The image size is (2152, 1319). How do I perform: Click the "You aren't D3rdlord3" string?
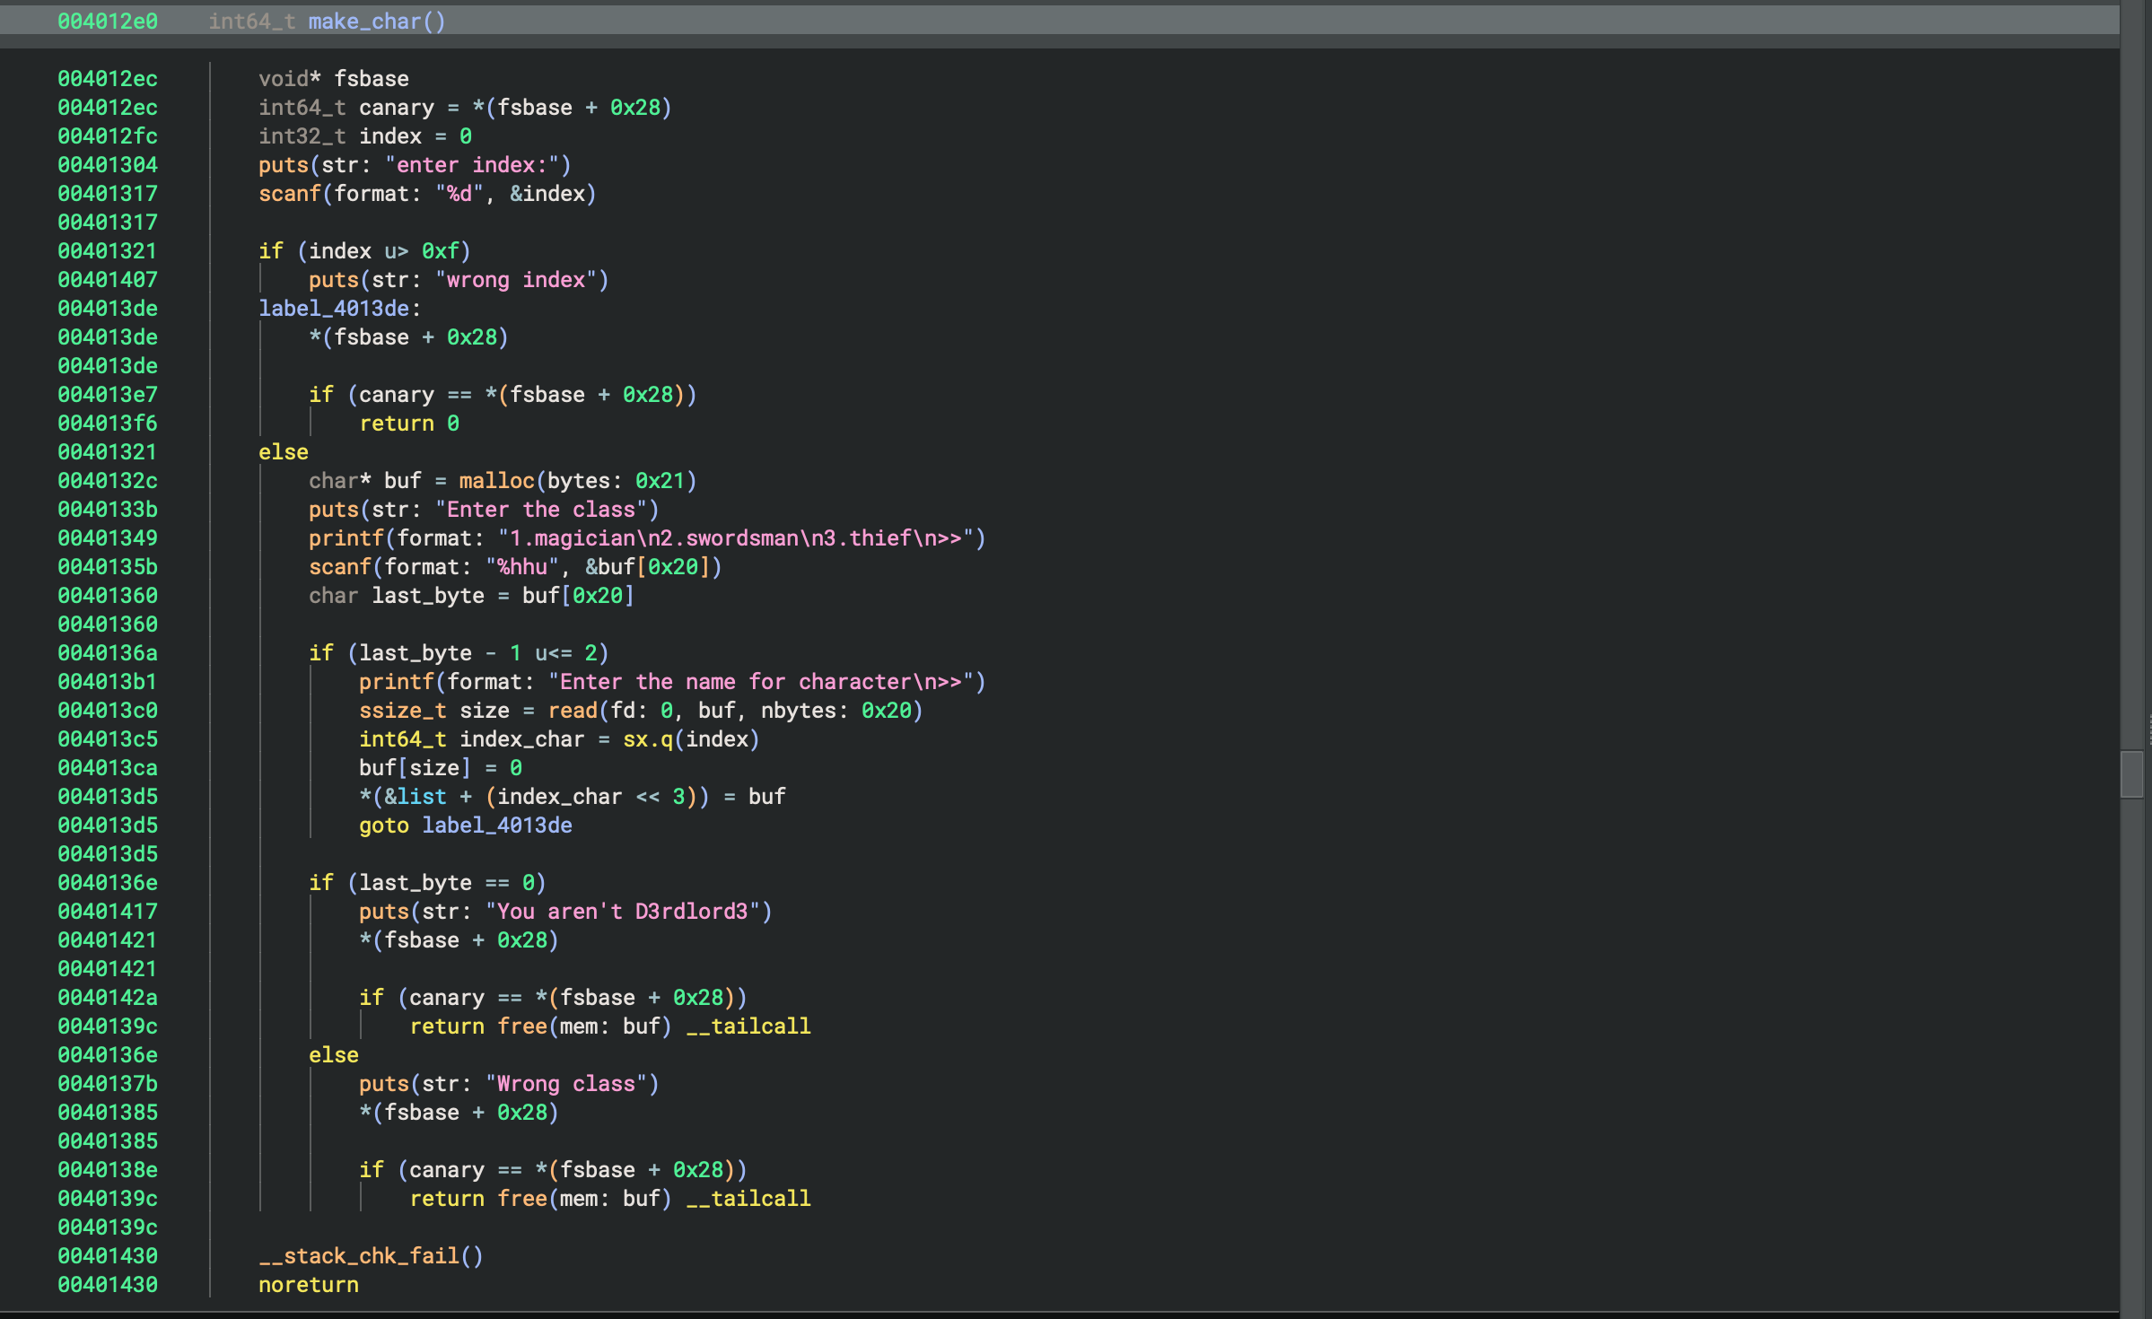tap(622, 912)
